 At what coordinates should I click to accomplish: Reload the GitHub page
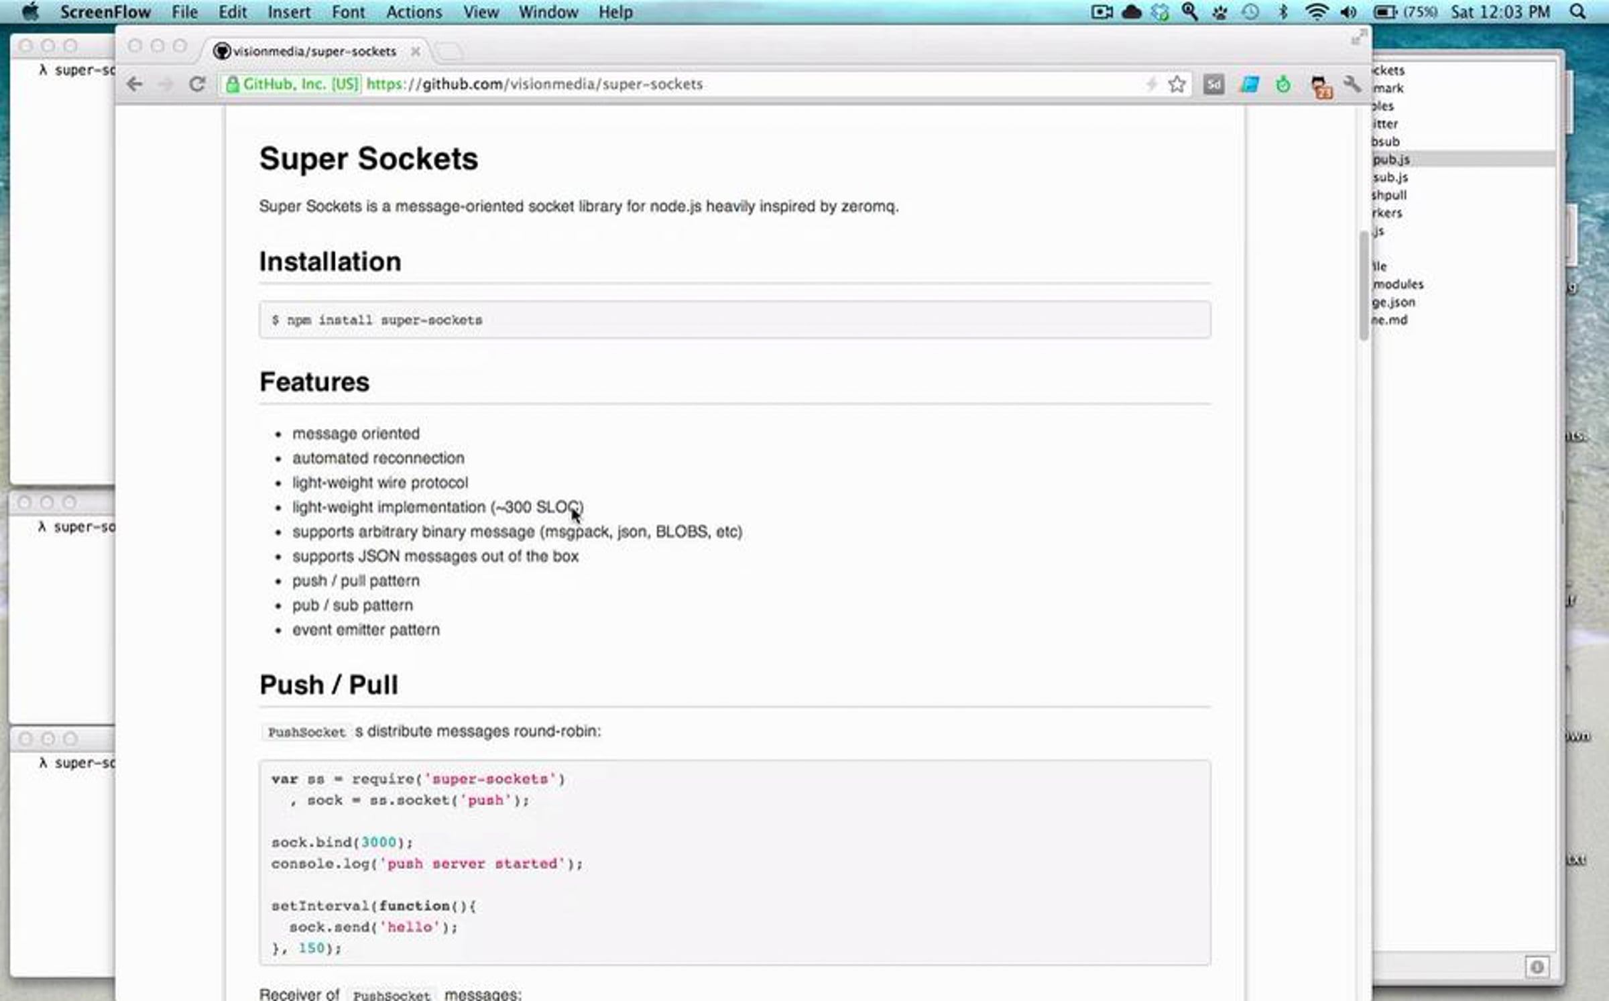[197, 84]
